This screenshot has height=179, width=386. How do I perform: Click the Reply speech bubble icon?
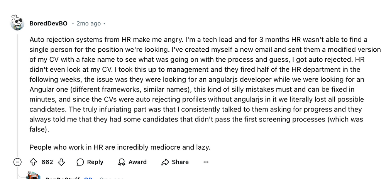click(x=80, y=162)
